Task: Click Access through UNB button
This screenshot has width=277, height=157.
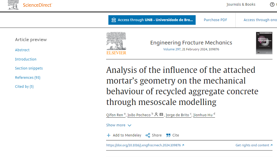Action: pos(152,20)
